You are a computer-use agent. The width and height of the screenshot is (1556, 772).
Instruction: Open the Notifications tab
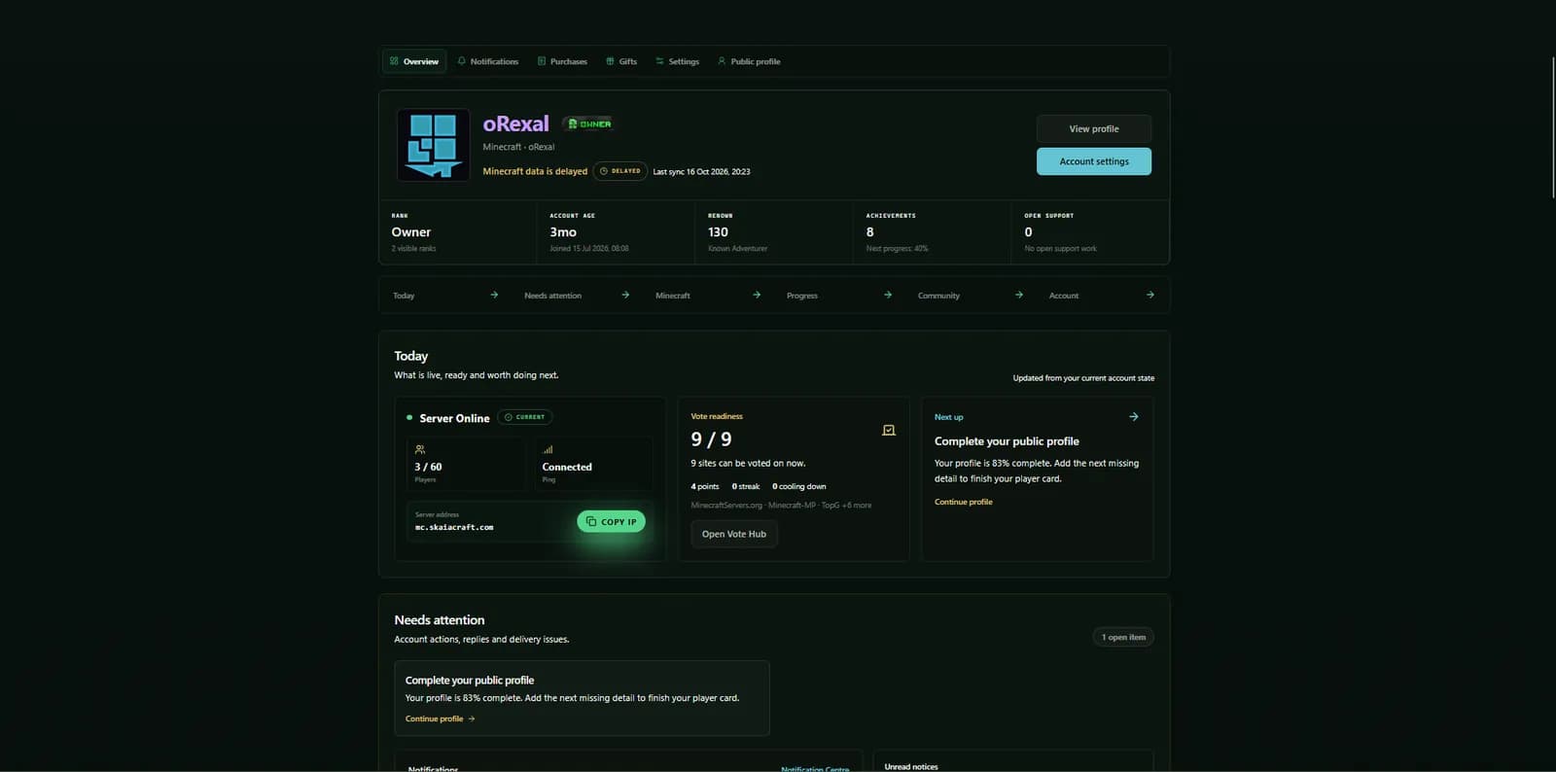point(488,61)
